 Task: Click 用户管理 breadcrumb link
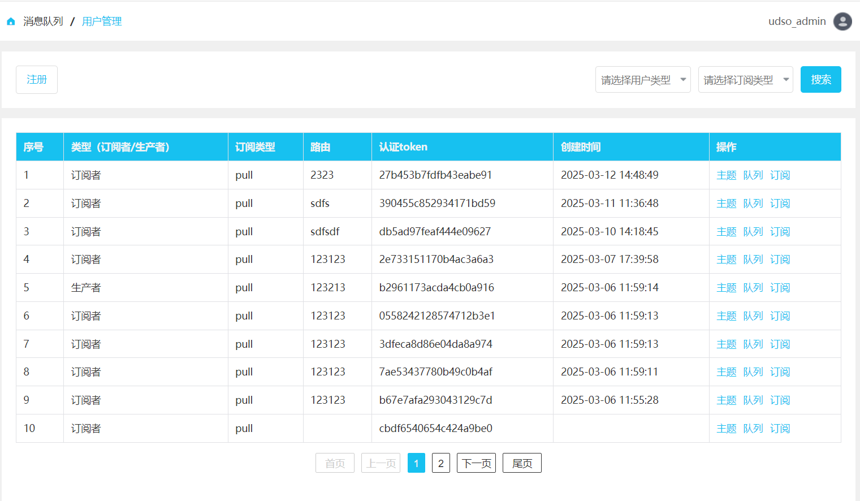(102, 21)
